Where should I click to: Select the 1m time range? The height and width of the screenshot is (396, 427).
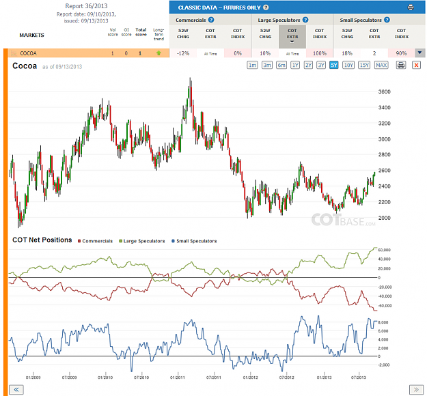point(252,66)
